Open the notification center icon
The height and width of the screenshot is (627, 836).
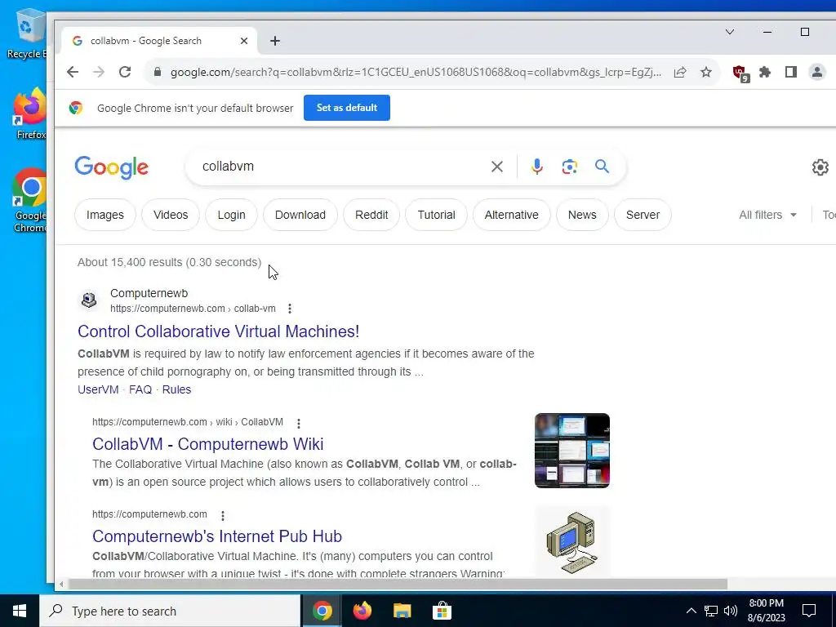pos(809,611)
